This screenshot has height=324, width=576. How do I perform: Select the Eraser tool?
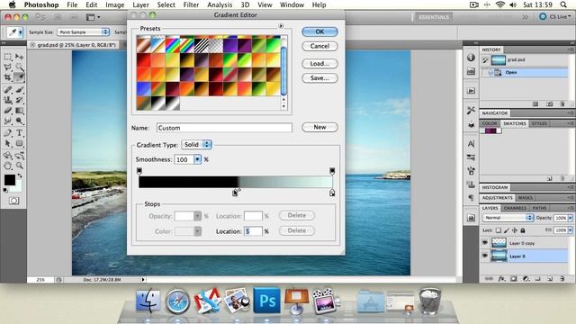(x=8, y=110)
